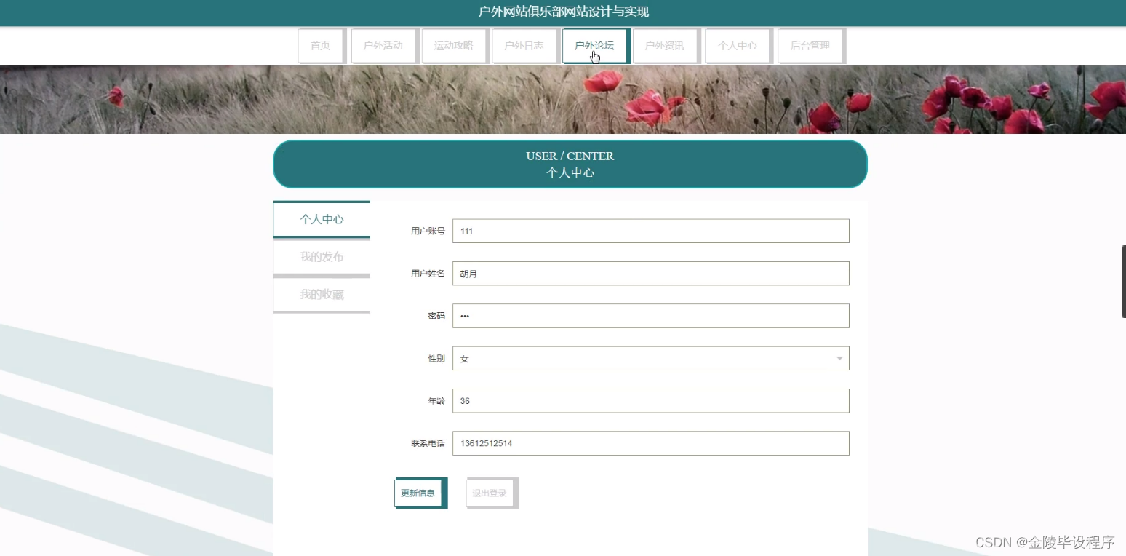Switch to the 我的发布 sidebar tab
This screenshot has width=1126, height=556.
[x=321, y=256]
